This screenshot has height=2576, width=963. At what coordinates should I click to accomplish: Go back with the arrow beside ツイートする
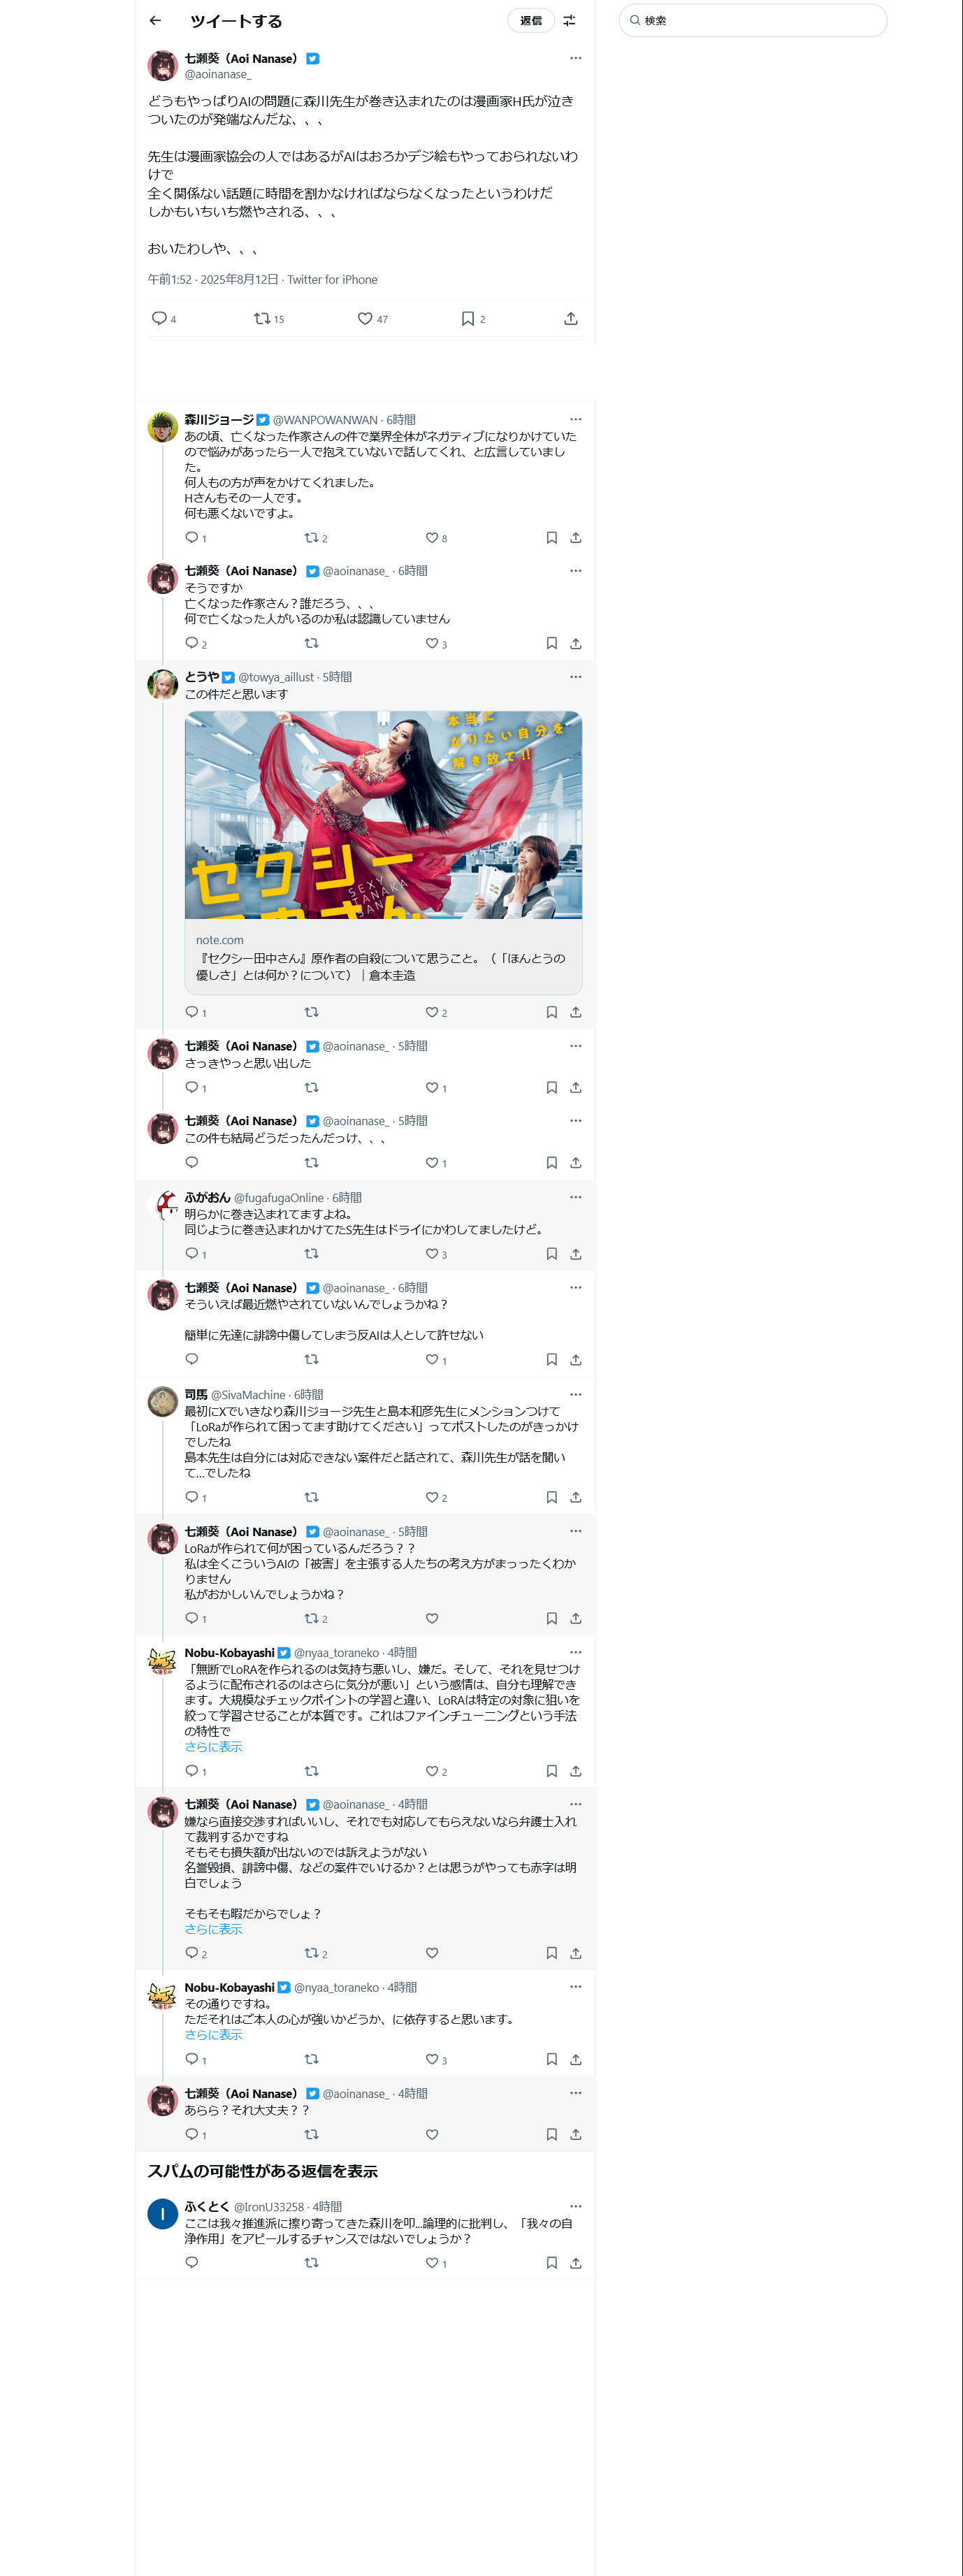tap(155, 20)
